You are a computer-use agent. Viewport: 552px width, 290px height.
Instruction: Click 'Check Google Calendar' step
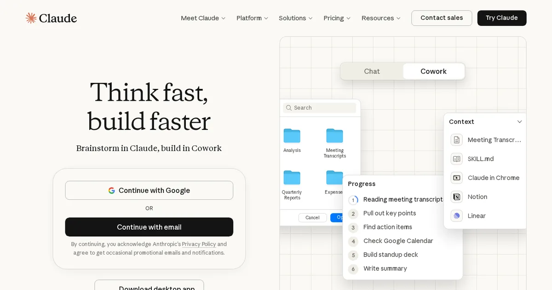point(398,241)
